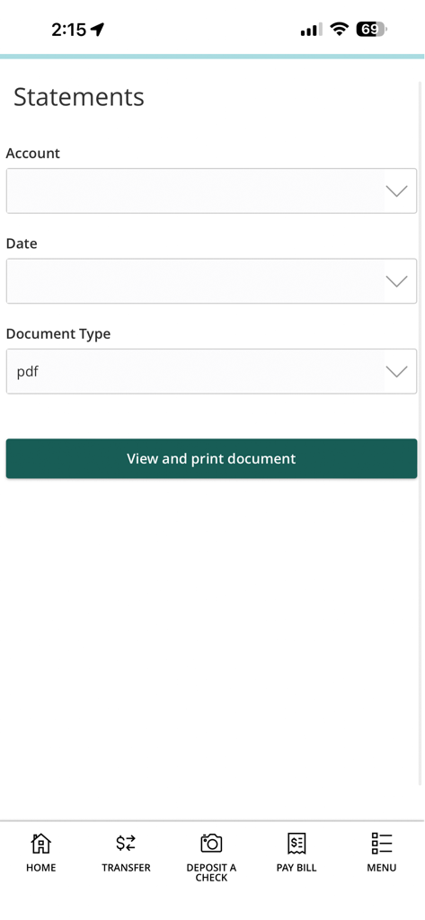Expand the Date dropdown field
Viewport: 425px width, 920px height.
[x=211, y=281]
